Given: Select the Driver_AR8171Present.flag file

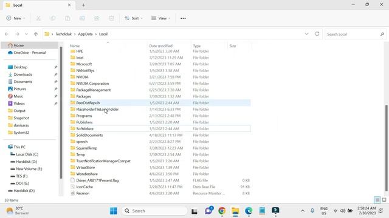Looking at the screenshot, I should 160,180.
